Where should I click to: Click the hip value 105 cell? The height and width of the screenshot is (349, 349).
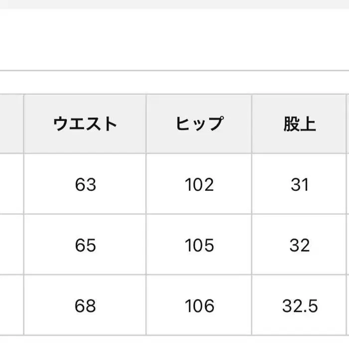pyautogui.click(x=199, y=245)
